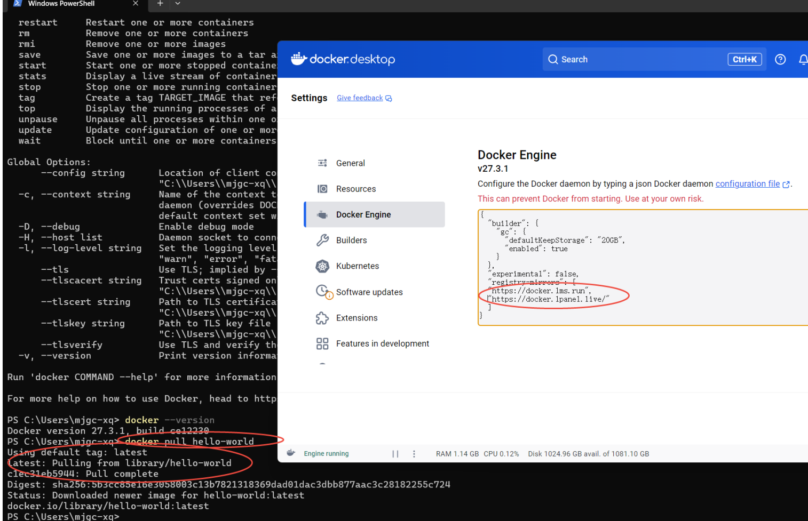Pause the Docker engine with pause icon
The height and width of the screenshot is (521, 808).
click(x=395, y=454)
